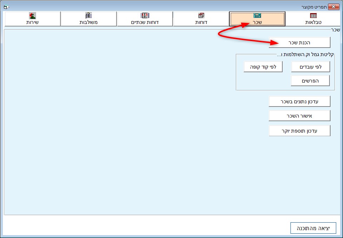343x238 pixels.
Task: Go to the משולבות tab
Action: coord(89,19)
